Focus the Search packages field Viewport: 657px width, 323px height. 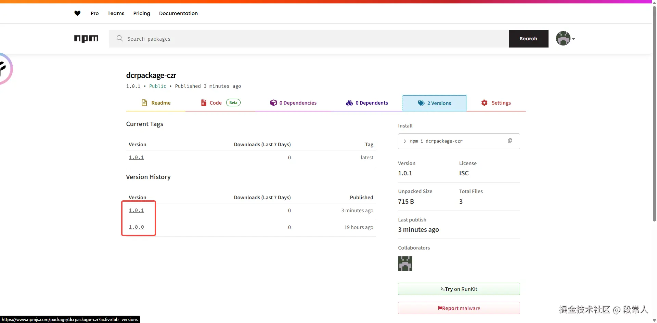coord(309,39)
